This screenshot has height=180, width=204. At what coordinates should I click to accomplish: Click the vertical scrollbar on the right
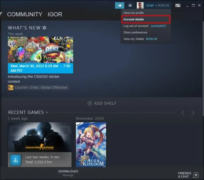pos(203,68)
